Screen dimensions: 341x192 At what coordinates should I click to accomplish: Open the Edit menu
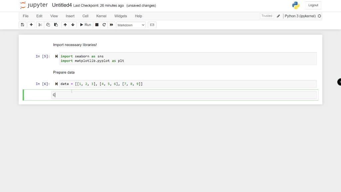[39, 16]
